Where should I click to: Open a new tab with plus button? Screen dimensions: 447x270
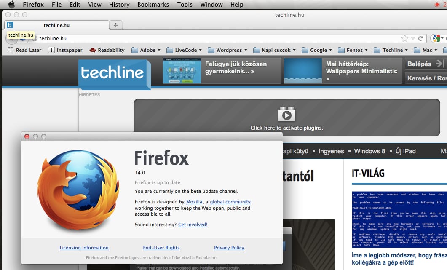(116, 25)
